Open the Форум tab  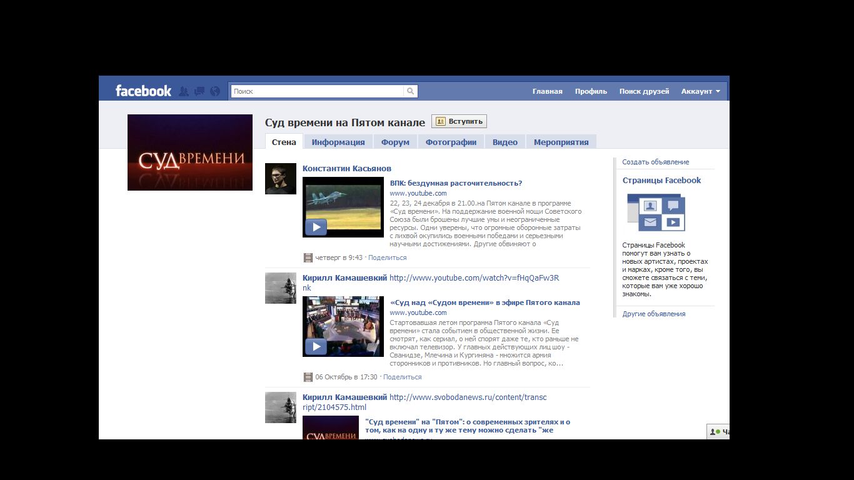pyautogui.click(x=395, y=142)
